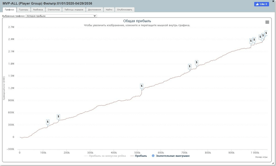The image size is (276, 166).
Task: Open the Разбивка tab
Action: click(x=38, y=10)
